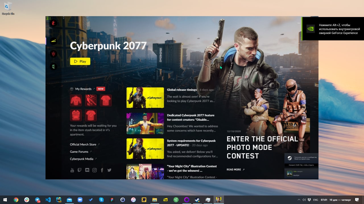Open Zoom from the taskbar

pyautogui.click(x=80, y=200)
